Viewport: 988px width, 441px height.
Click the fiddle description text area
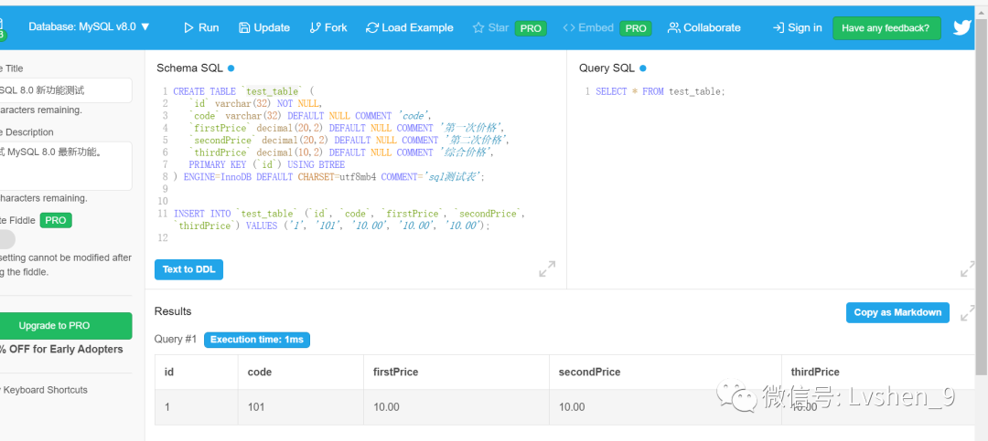coord(65,166)
